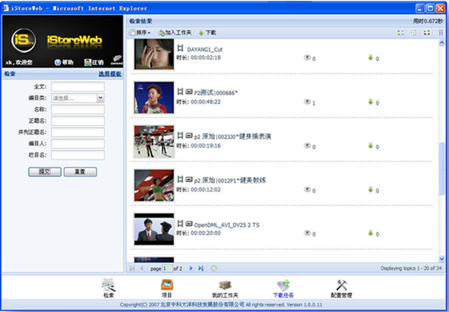
Task: Go to the previous results page arrow
Action: tap(141, 268)
